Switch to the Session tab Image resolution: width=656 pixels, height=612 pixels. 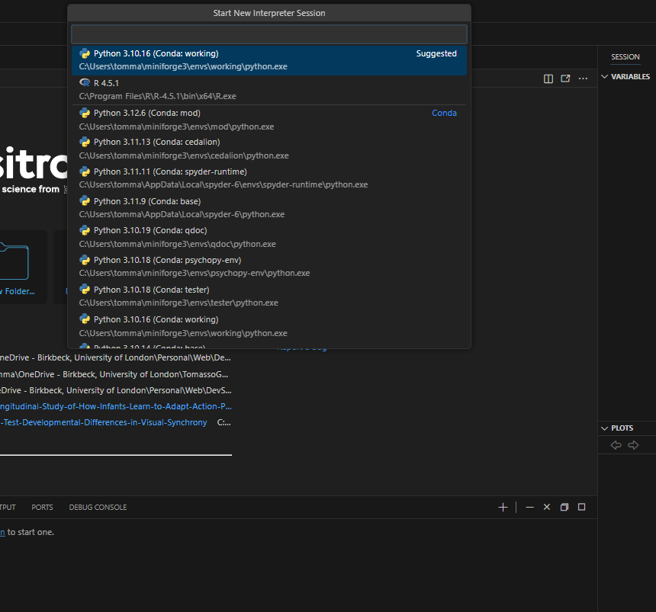point(625,57)
